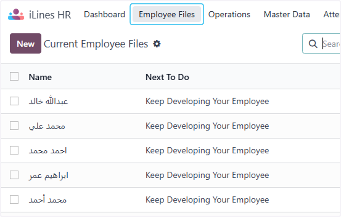
Task: Open the Employee Files menu
Action: (167, 14)
